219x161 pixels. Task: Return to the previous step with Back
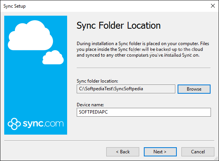click(x=123, y=152)
